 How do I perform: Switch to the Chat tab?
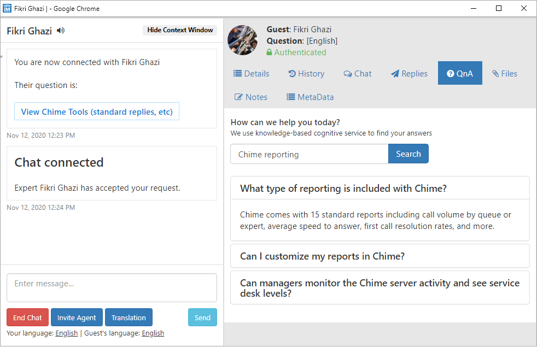[358, 74]
